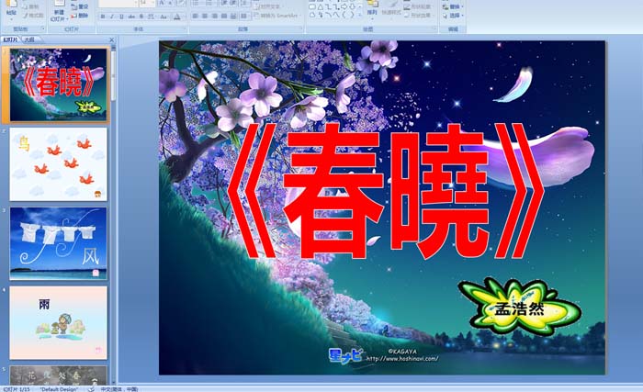
Task: Select the slide 2 bird (鸟) thumbnail
Action: [x=58, y=164]
